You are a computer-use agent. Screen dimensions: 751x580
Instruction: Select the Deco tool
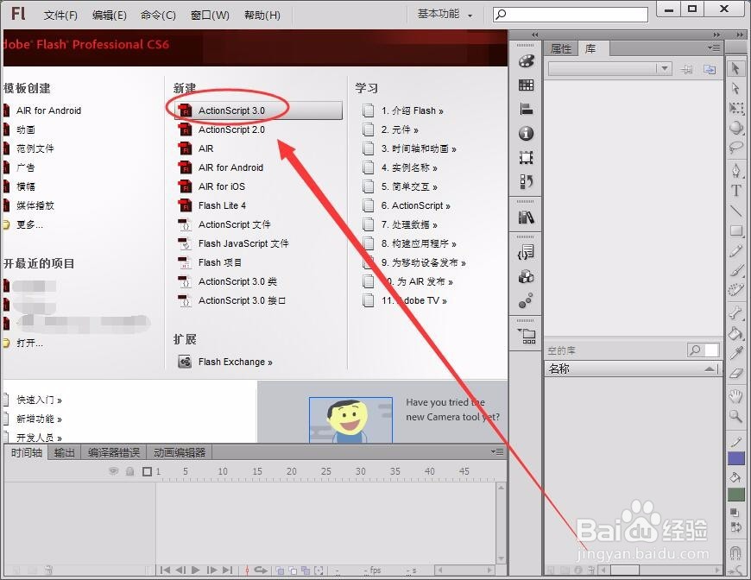coord(735,290)
